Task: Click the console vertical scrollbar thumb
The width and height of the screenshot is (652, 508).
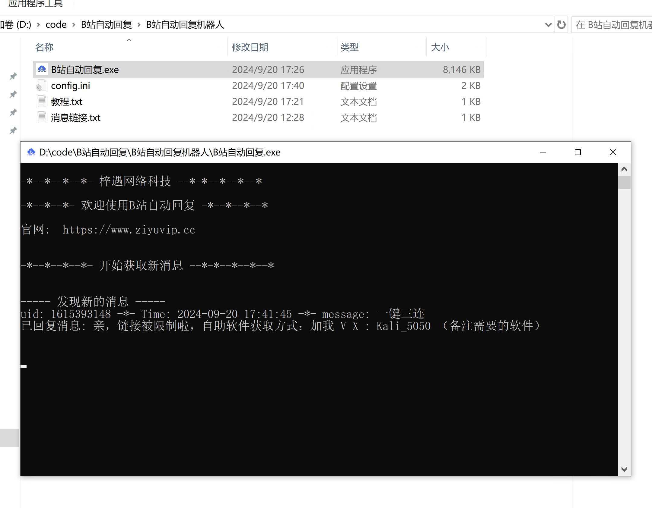Action: pos(624,183)
